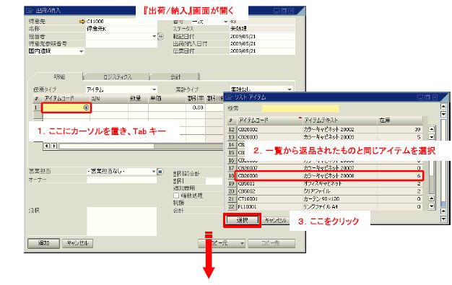Open the 伝票タイプ アイテム dropdown
452x285 pixels.
155,89
